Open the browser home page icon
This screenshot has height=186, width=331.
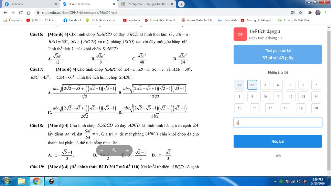point(28,13)
